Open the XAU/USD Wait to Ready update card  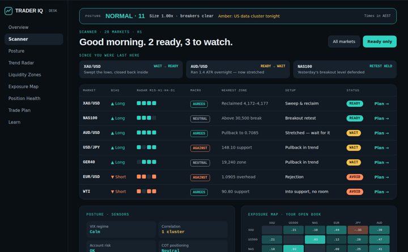click(131, 69)
